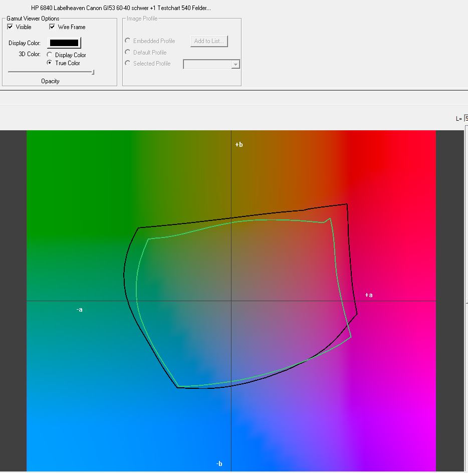468x473 pixels.
Task: Click the -a axis label
Action: point(79,310)
